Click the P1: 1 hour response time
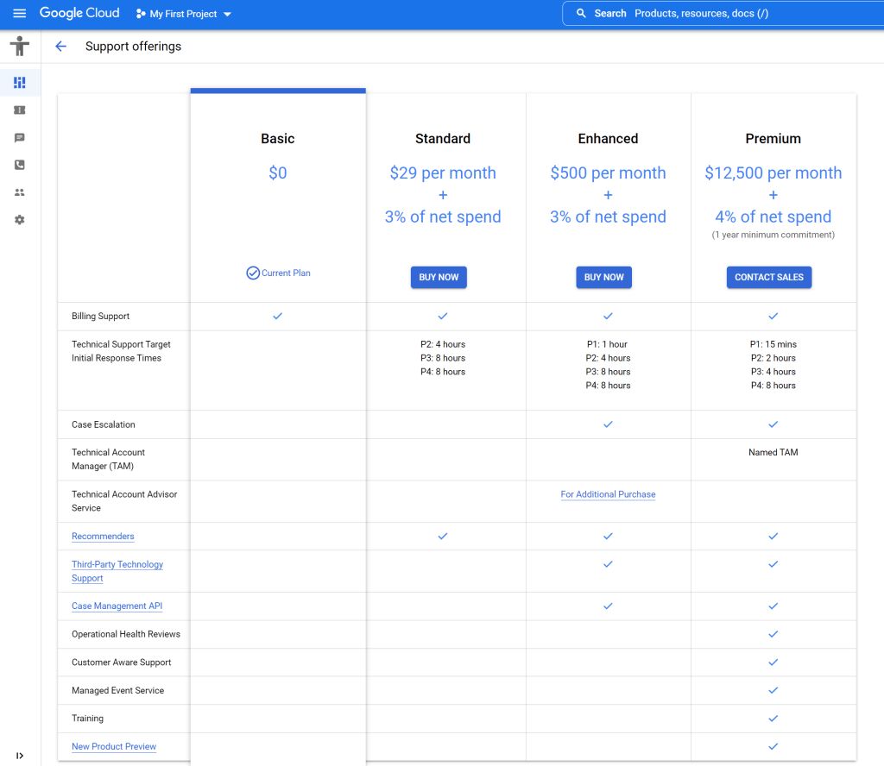Screen dimensions: 884x766 (607, 344)
